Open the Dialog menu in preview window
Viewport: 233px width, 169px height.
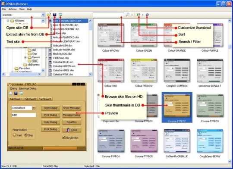13,88
